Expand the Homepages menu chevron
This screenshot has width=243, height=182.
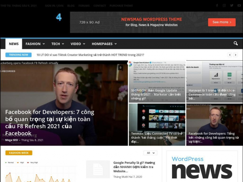pyautogui.click(x=115, y=44)
